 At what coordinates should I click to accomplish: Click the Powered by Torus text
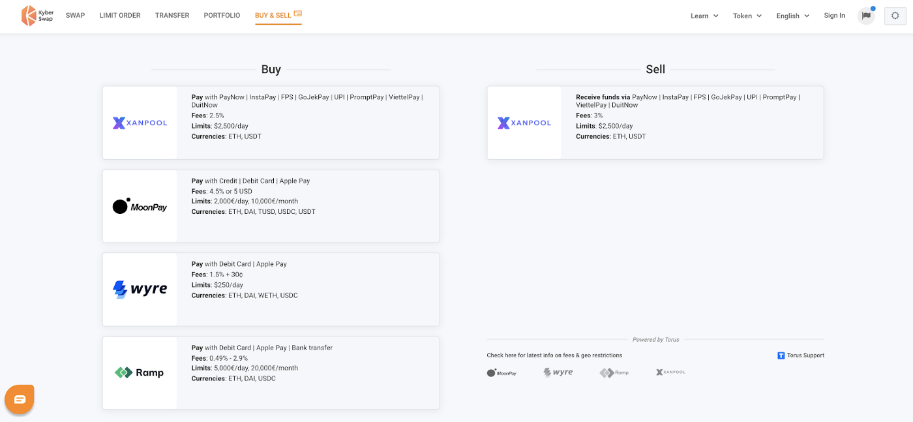point(655,340)
